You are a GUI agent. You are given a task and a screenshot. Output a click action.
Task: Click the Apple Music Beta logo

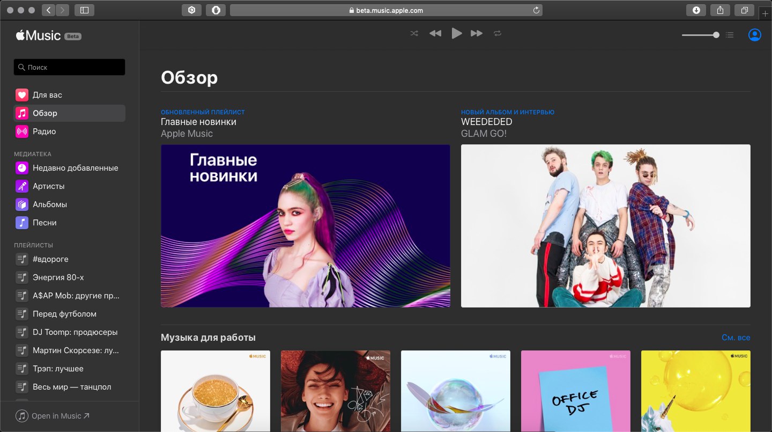pyautogui.click(x=48, y=36)
